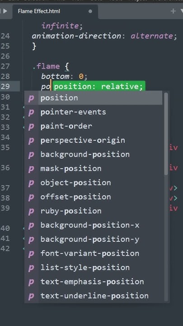The image size is (183, 326).
Task: Click the property icon beside font-variant-position
Action: pos(31,254)
